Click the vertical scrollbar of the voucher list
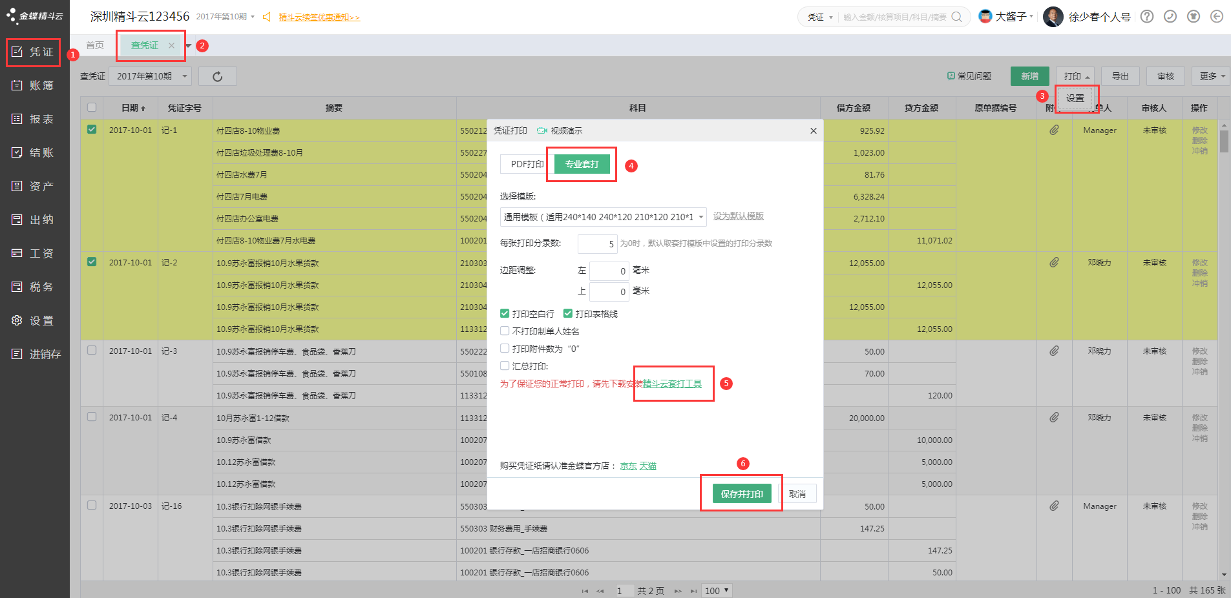This screenshot has width=1231, height=598. 1224,142
